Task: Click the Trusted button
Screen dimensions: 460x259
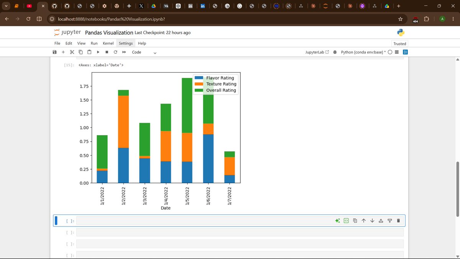Action: point(400,44)
